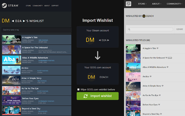
Task: Open Arctico title on Steam wishlist
Action: point(25,68)
